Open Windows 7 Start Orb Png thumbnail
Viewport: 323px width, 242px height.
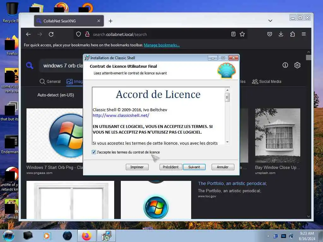(x=55, y=135)
